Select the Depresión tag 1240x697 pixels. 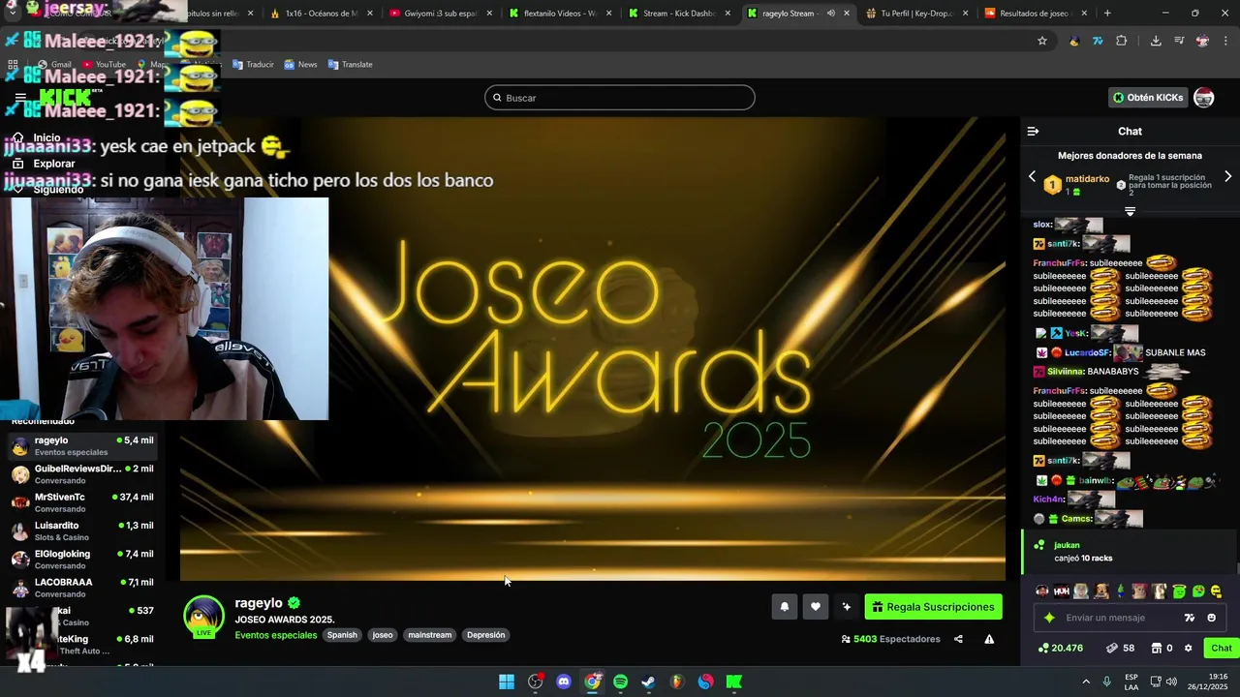point(485,635)
